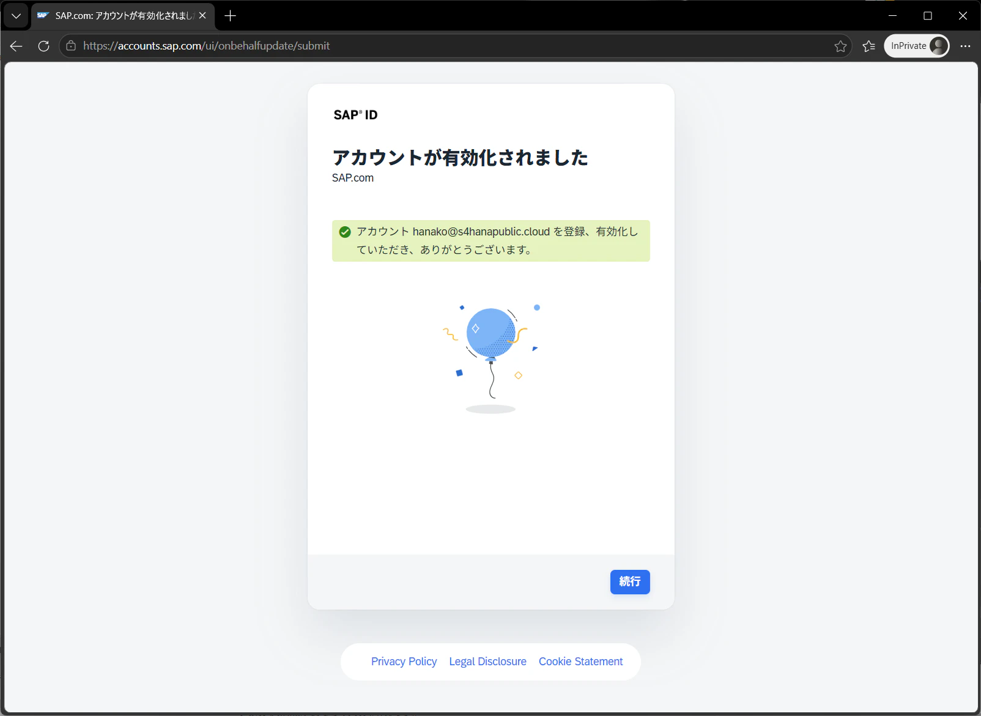Minimize the browser window
The image size is (981, 716).
(x=893, y=16)
